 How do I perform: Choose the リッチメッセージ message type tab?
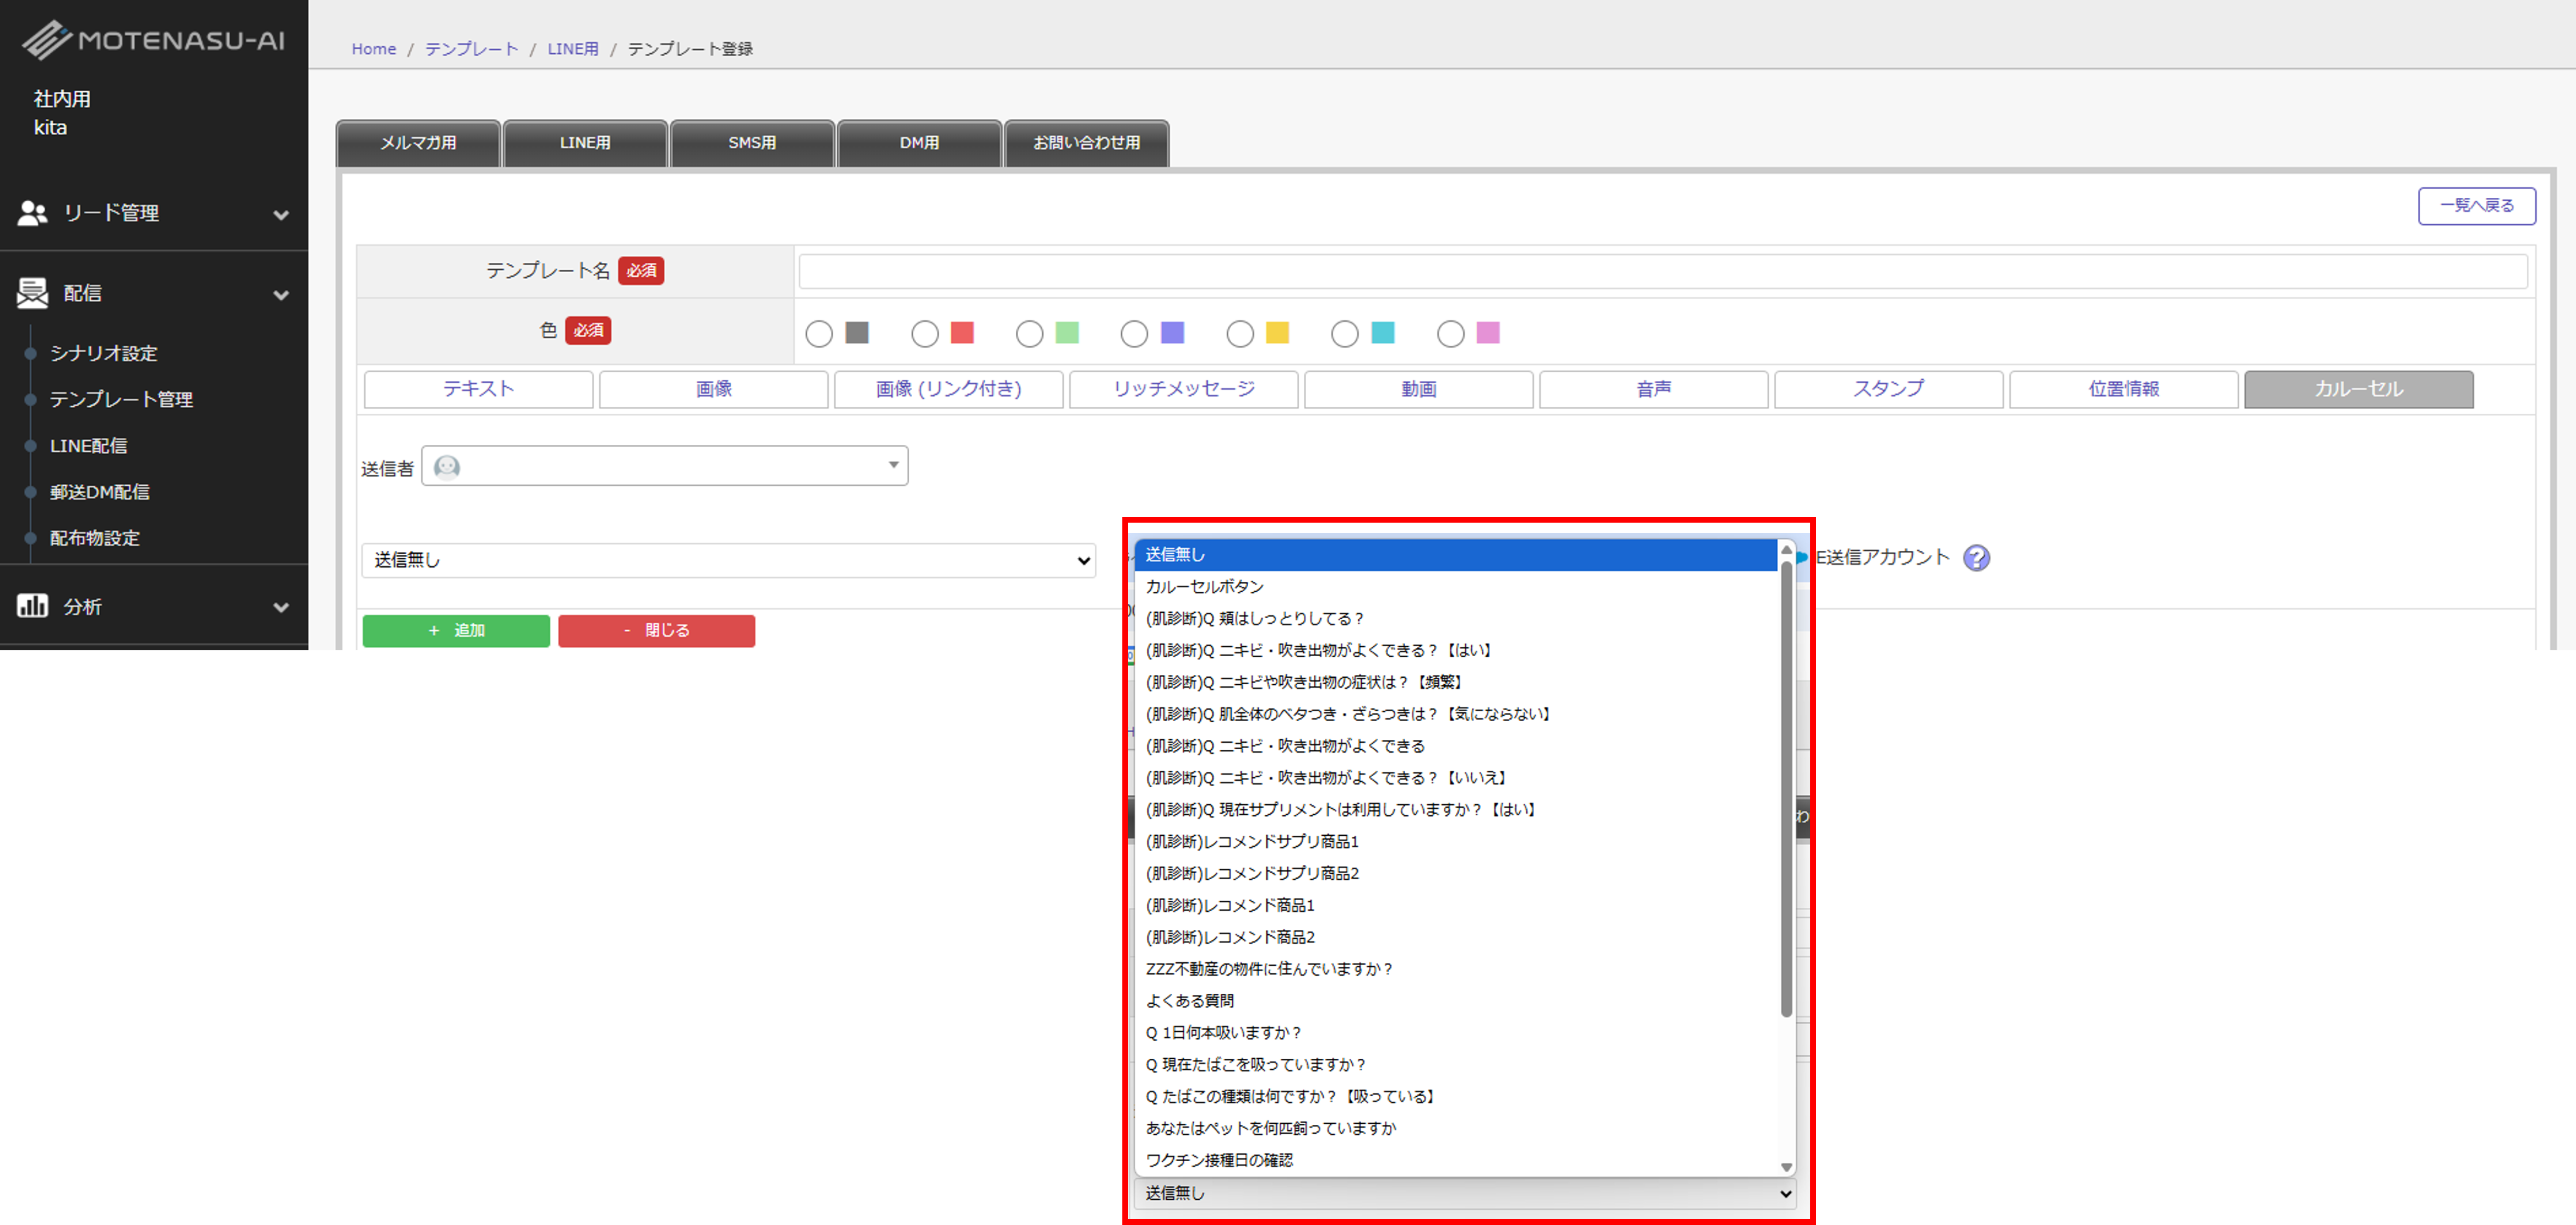tap(1183, 389)
